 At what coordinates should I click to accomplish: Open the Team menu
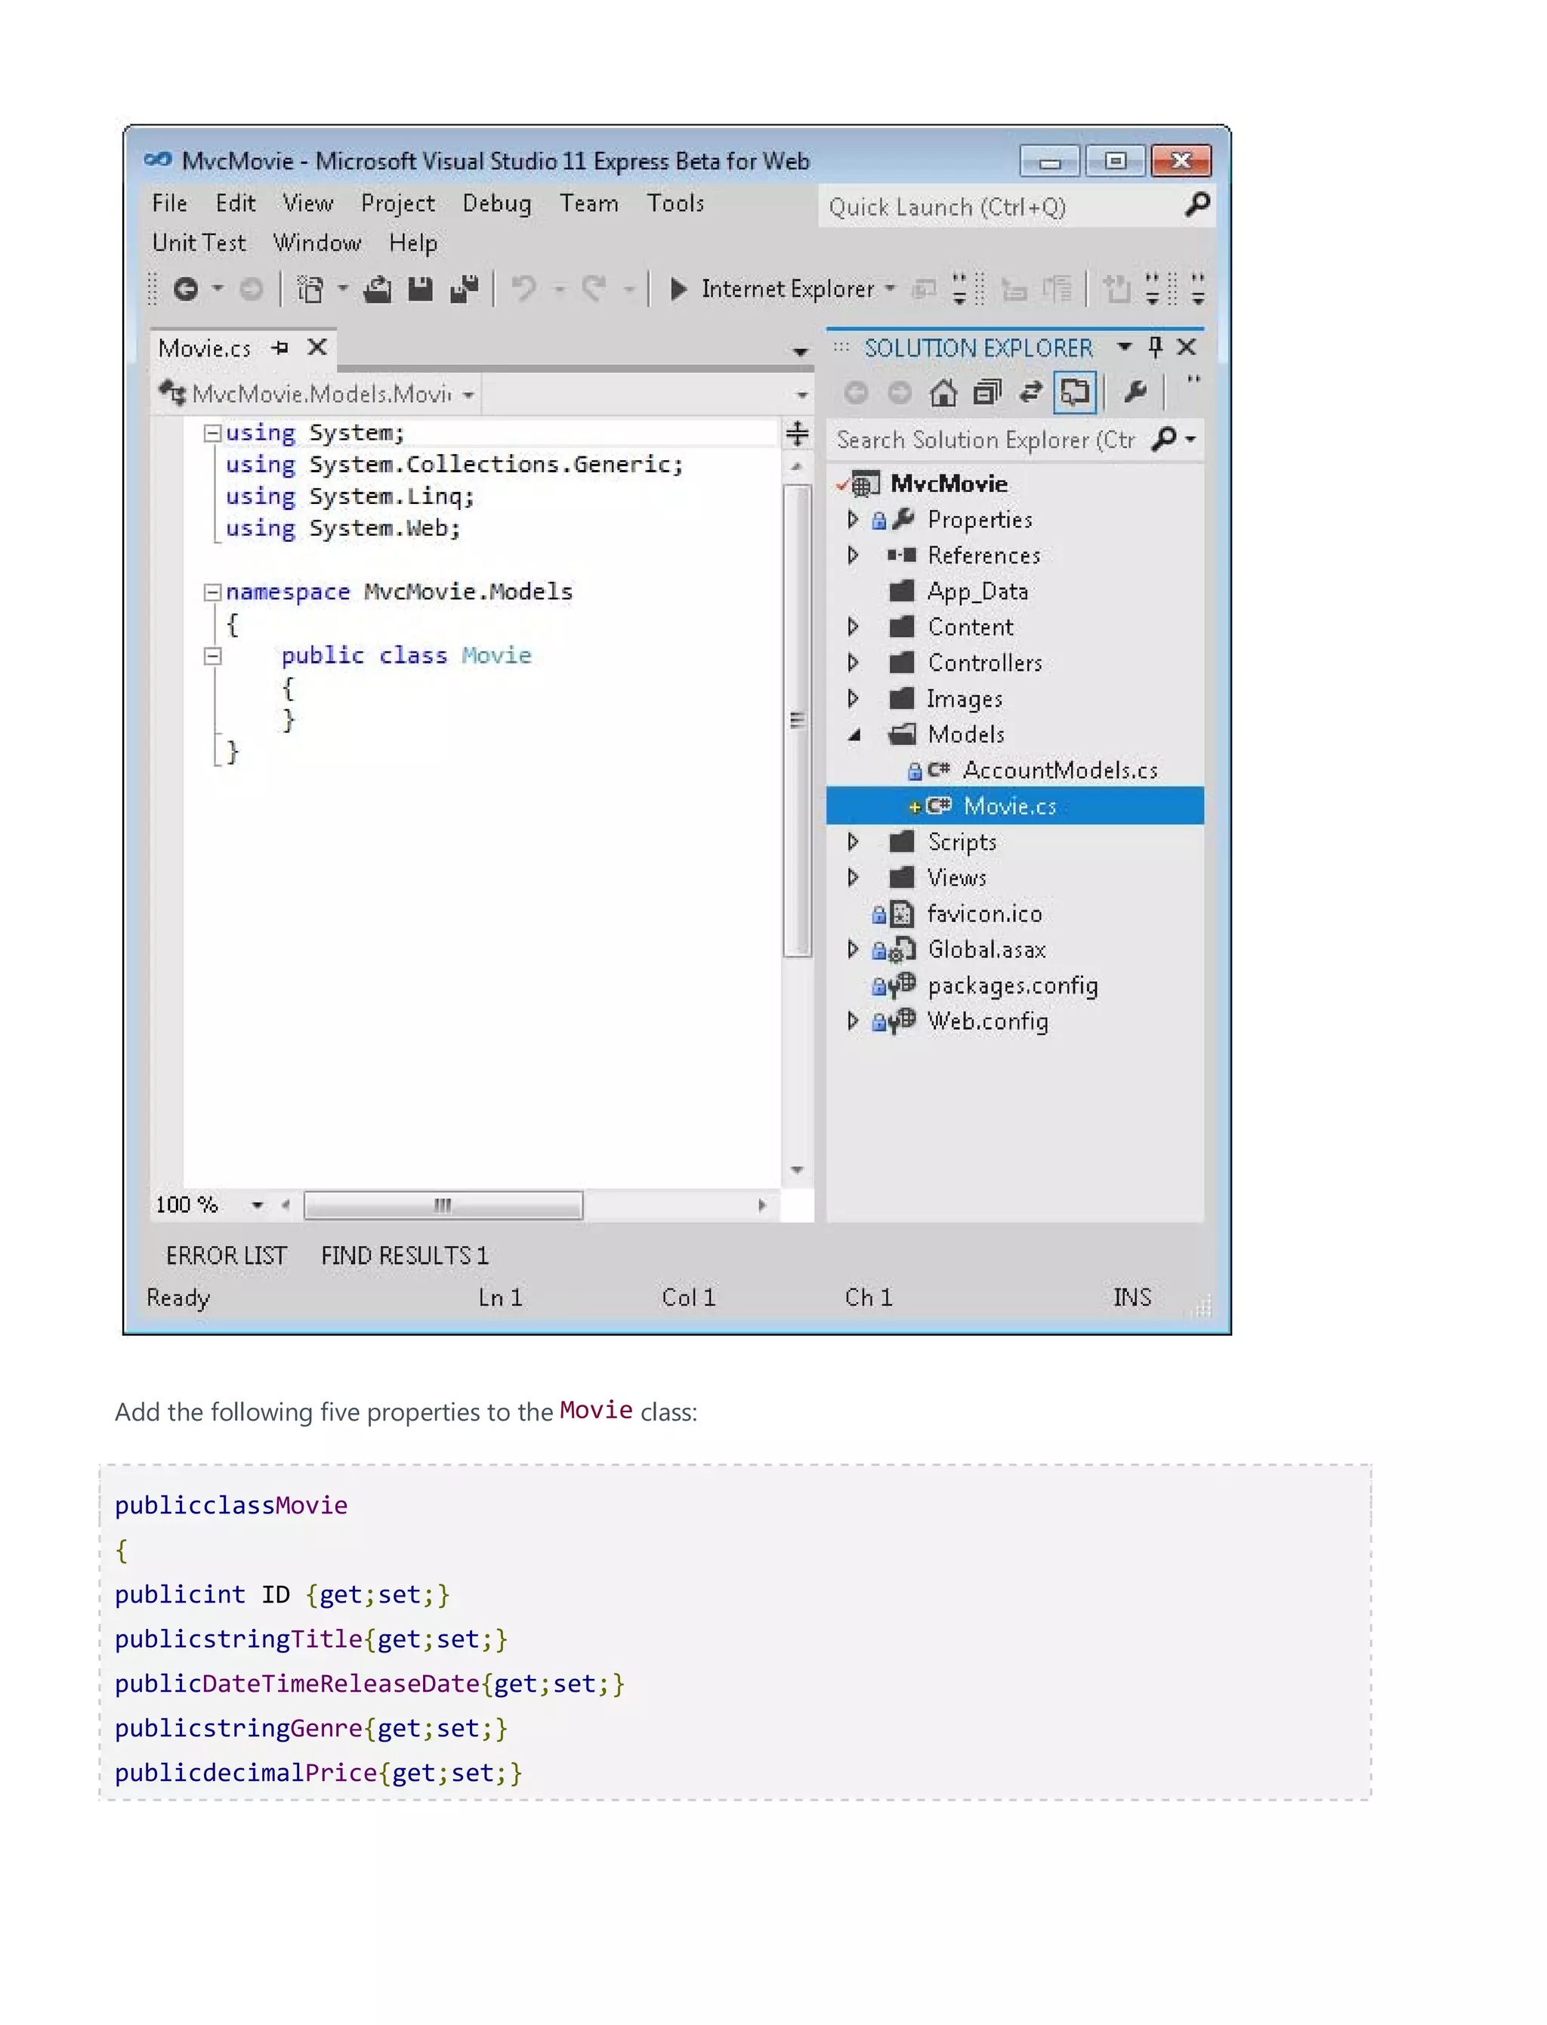(x=588, y=203)
